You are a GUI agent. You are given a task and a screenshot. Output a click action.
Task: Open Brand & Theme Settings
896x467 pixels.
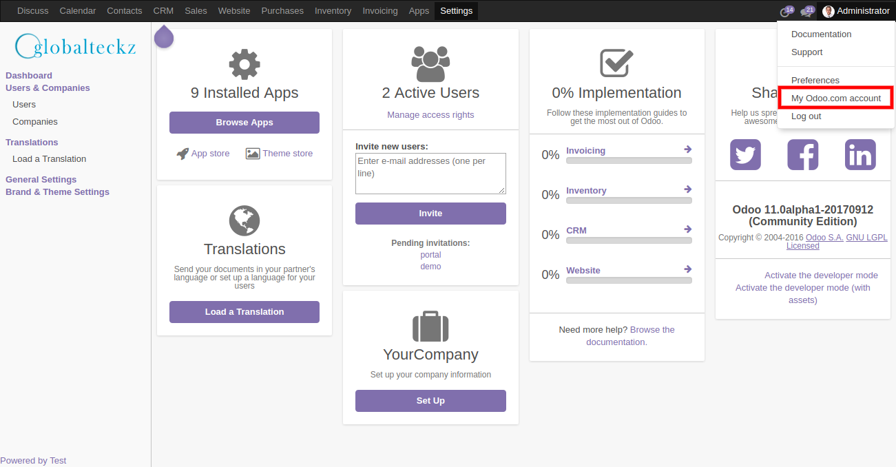click(x=57, y=192)
